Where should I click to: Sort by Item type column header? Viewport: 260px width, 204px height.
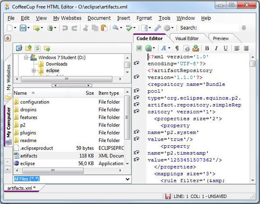tap(110, 93)
